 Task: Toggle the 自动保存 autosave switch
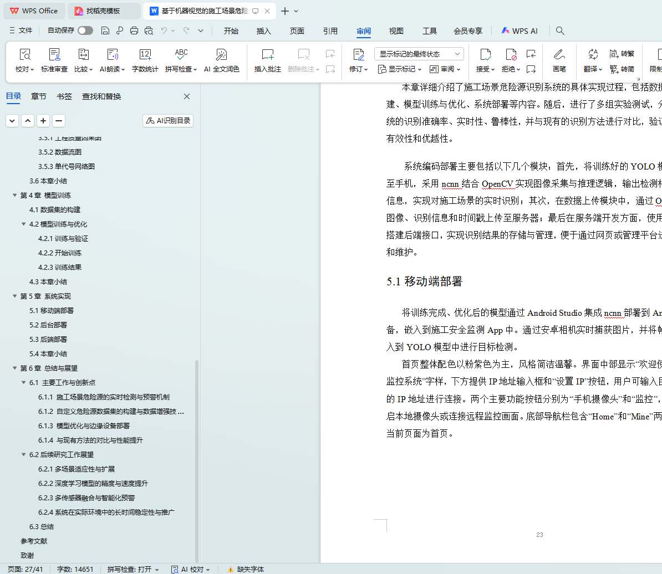point(85,31)
